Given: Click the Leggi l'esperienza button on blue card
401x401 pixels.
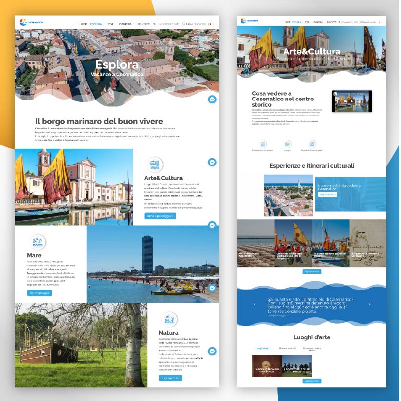Looking at the screenshot, I should (x=328, y=194).
